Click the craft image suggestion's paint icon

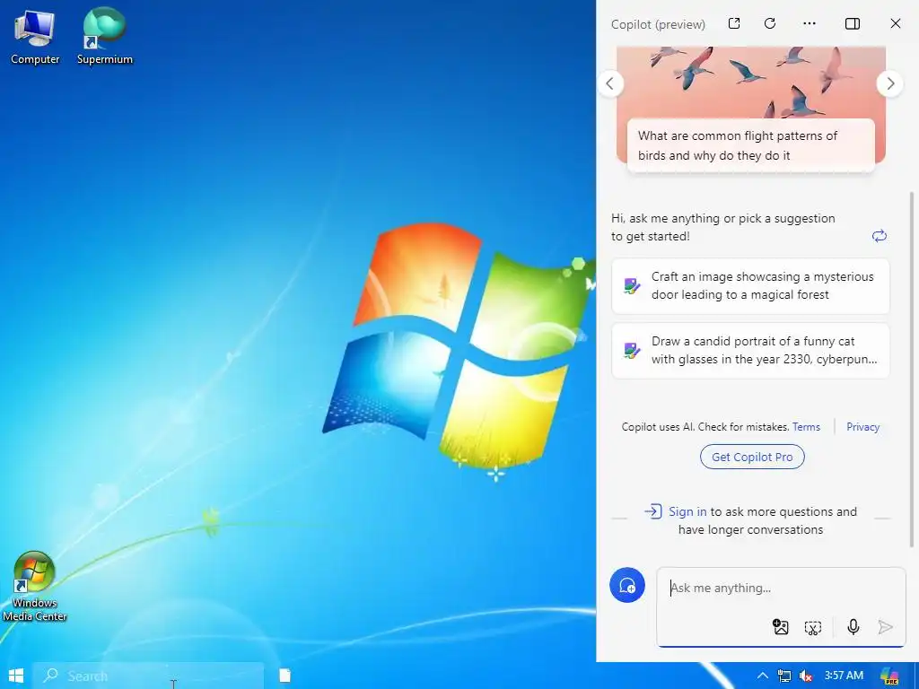(x=632, y=286)
